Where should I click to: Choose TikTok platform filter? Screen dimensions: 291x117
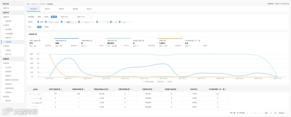pos(46,27)
